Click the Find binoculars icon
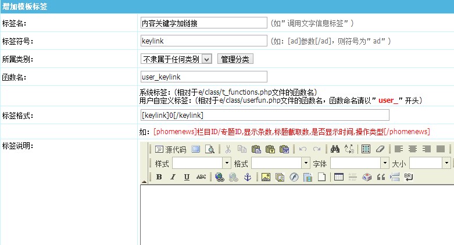454x245 pixels. pyautogui.click(x=334, y=149)
